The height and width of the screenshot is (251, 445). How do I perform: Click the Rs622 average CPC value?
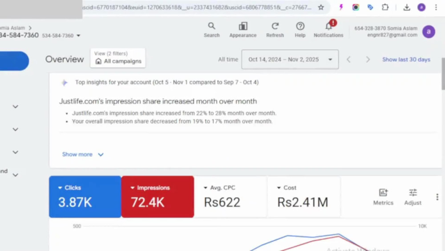222,202
